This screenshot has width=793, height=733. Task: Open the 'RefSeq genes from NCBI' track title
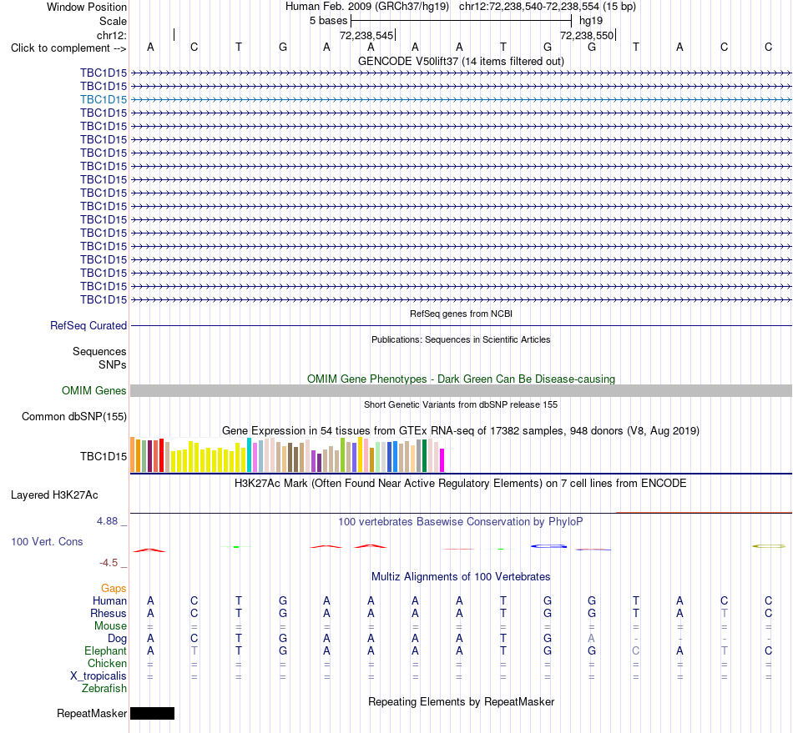click(461, 314)
